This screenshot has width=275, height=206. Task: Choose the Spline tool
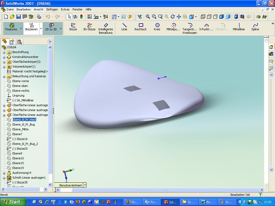coord(255,27)
